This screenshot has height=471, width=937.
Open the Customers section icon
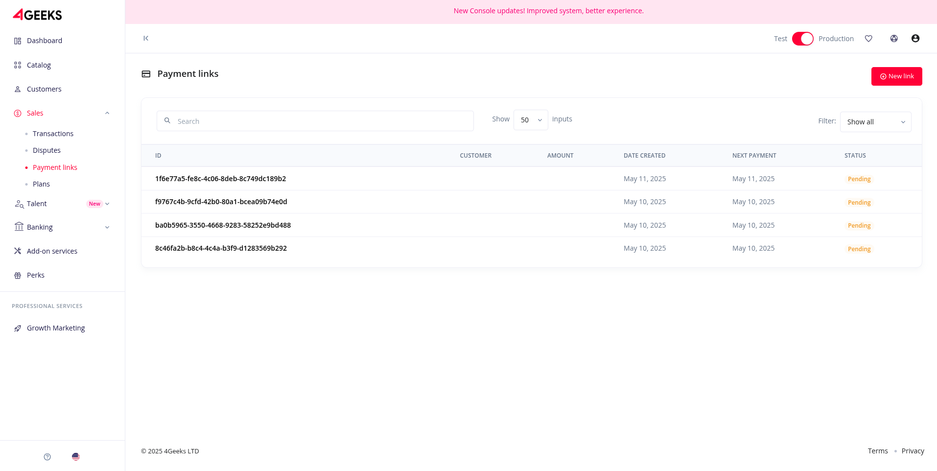tap(18, 89)
